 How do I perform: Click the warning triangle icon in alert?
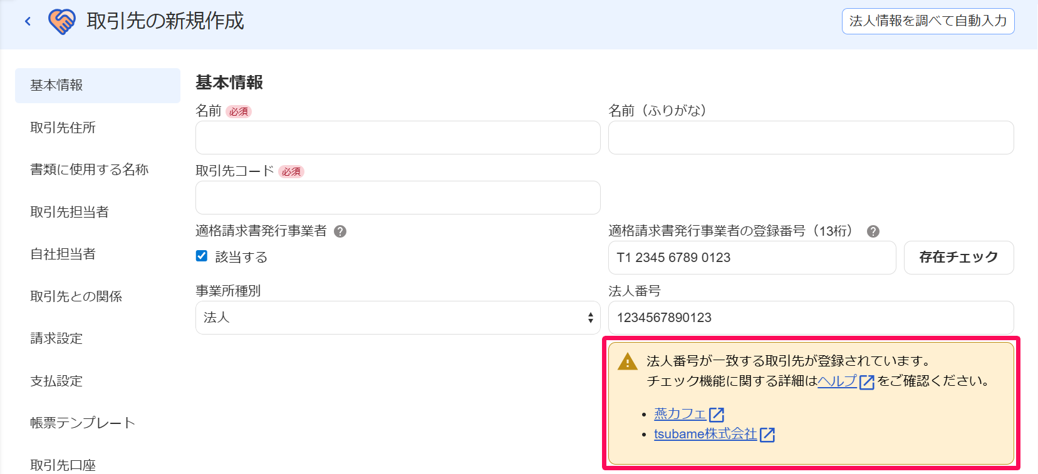pos(627,362)
